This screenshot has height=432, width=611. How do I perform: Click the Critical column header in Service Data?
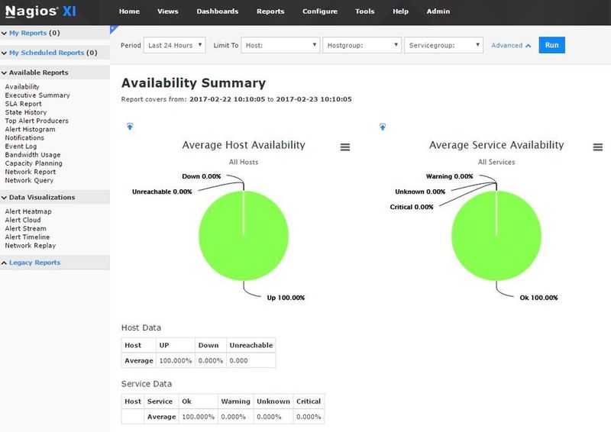pyautogui.click(x=309, y=401)
